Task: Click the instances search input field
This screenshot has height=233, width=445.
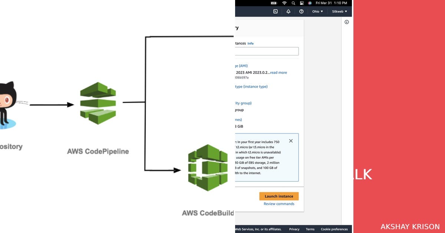Action: coord(267,51)
